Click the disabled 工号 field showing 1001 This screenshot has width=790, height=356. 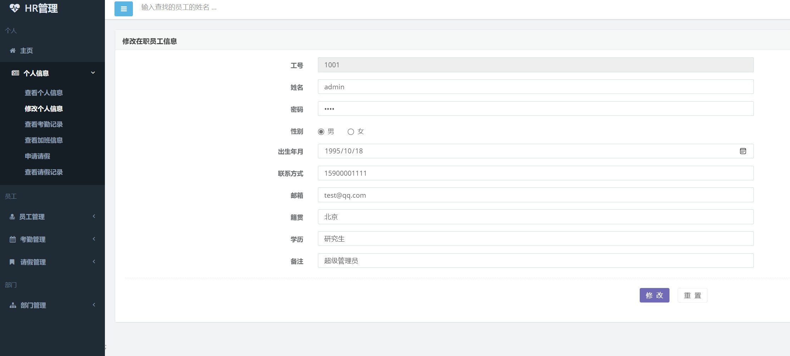click(536, 65)
